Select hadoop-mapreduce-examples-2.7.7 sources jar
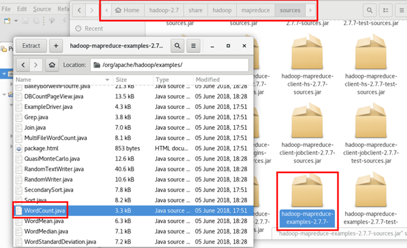The image size is (407, 248). 308,201
